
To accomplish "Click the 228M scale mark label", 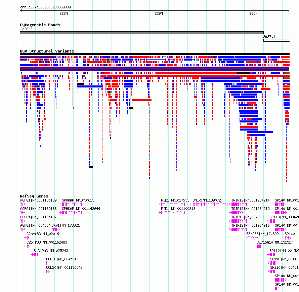I will [x=63, y=13].
